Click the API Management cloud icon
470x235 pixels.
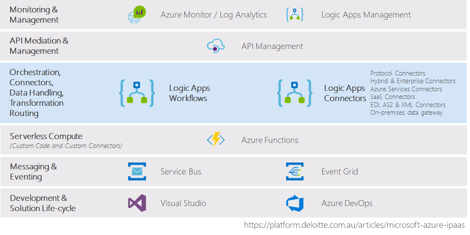pyautogui.click(x=216, y=46)
